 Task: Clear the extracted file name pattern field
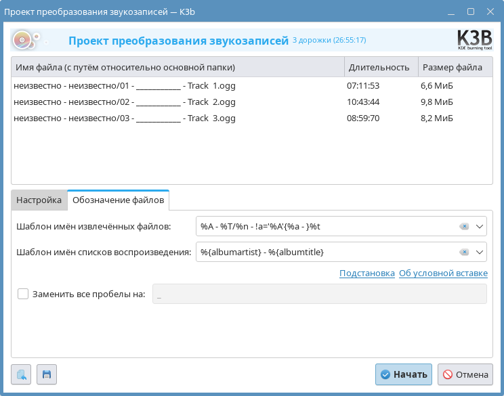coord(463,226)
